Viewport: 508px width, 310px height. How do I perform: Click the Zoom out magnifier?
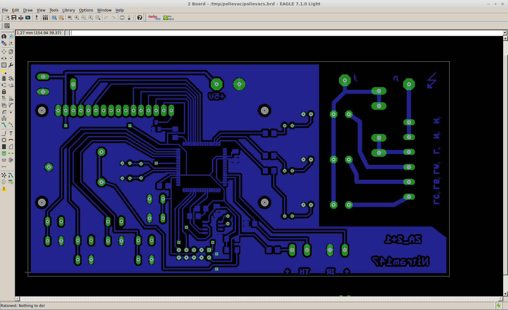(84, 18)
